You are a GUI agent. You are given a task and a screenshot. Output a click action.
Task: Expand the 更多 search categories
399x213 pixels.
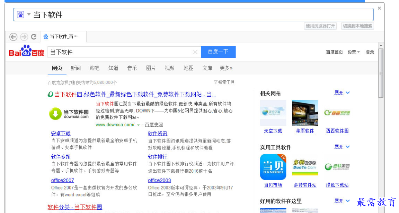[226, 68]
